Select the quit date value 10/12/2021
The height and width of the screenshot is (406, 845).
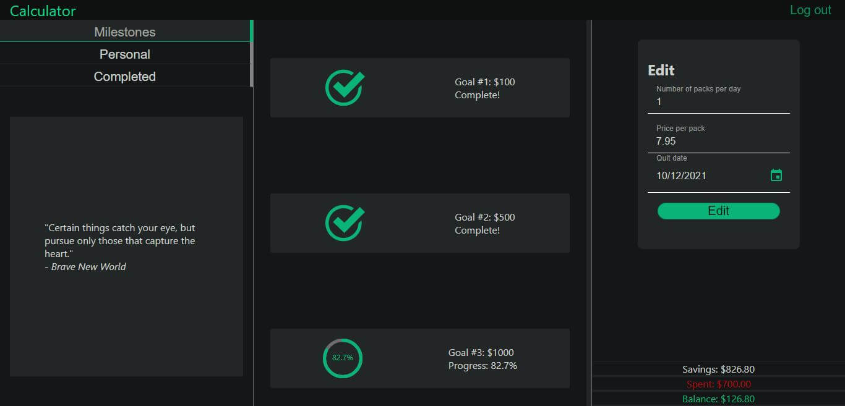point(681,176)
